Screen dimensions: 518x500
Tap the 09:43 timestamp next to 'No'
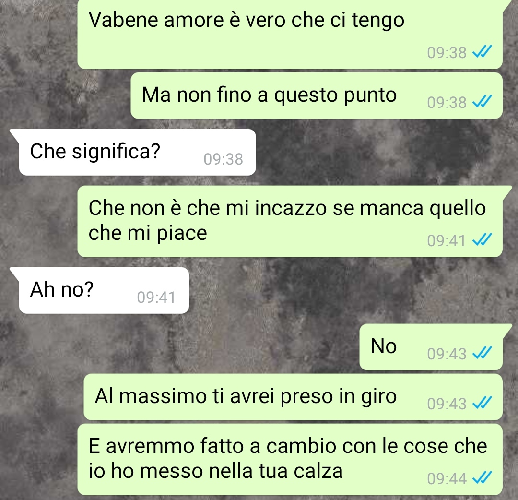click(447, 354)
